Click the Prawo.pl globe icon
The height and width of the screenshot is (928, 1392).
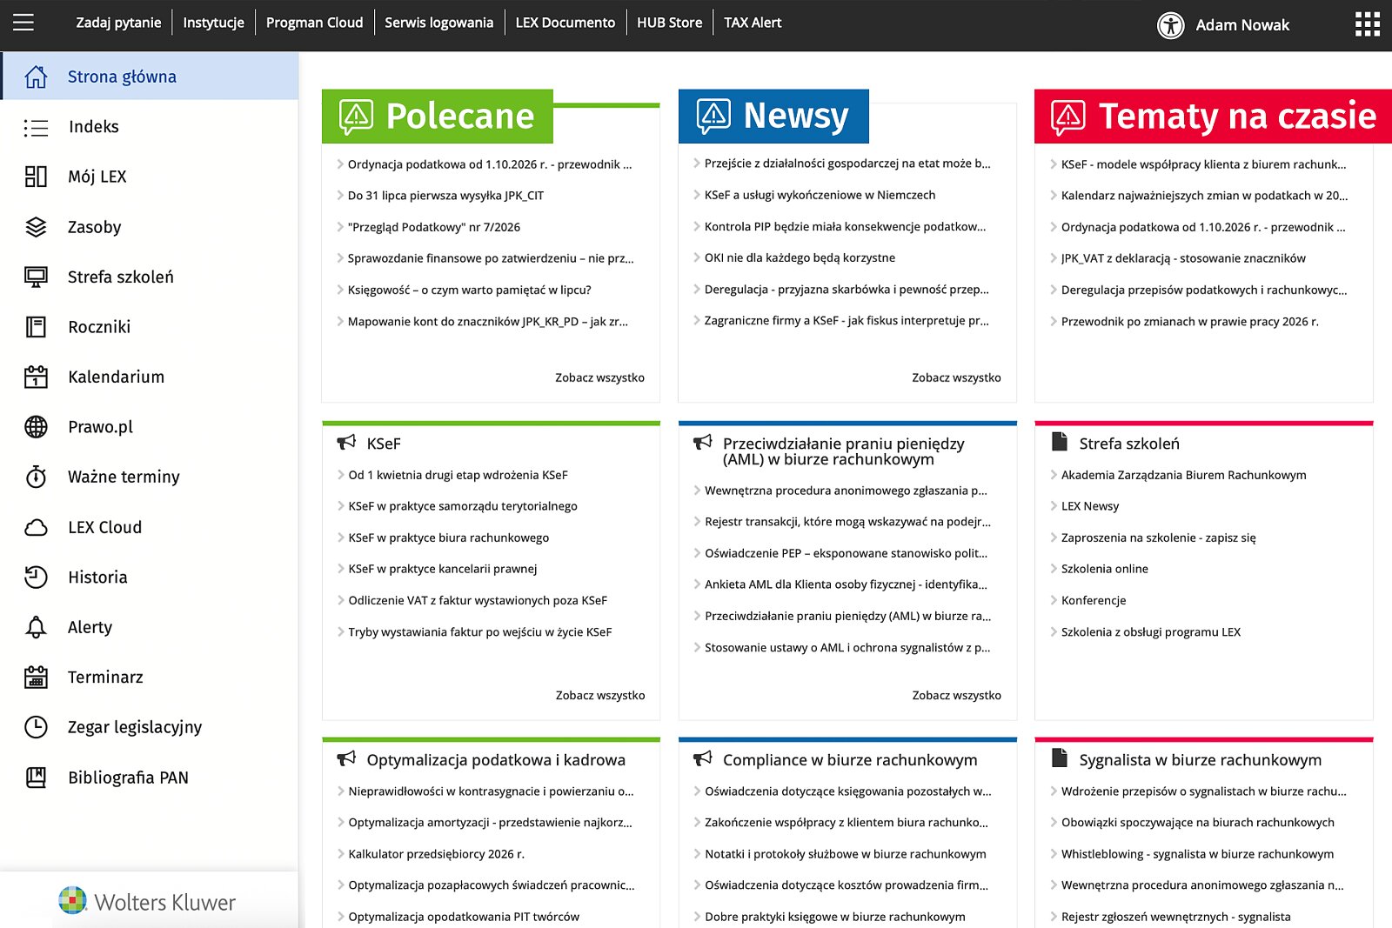point(36,427)
